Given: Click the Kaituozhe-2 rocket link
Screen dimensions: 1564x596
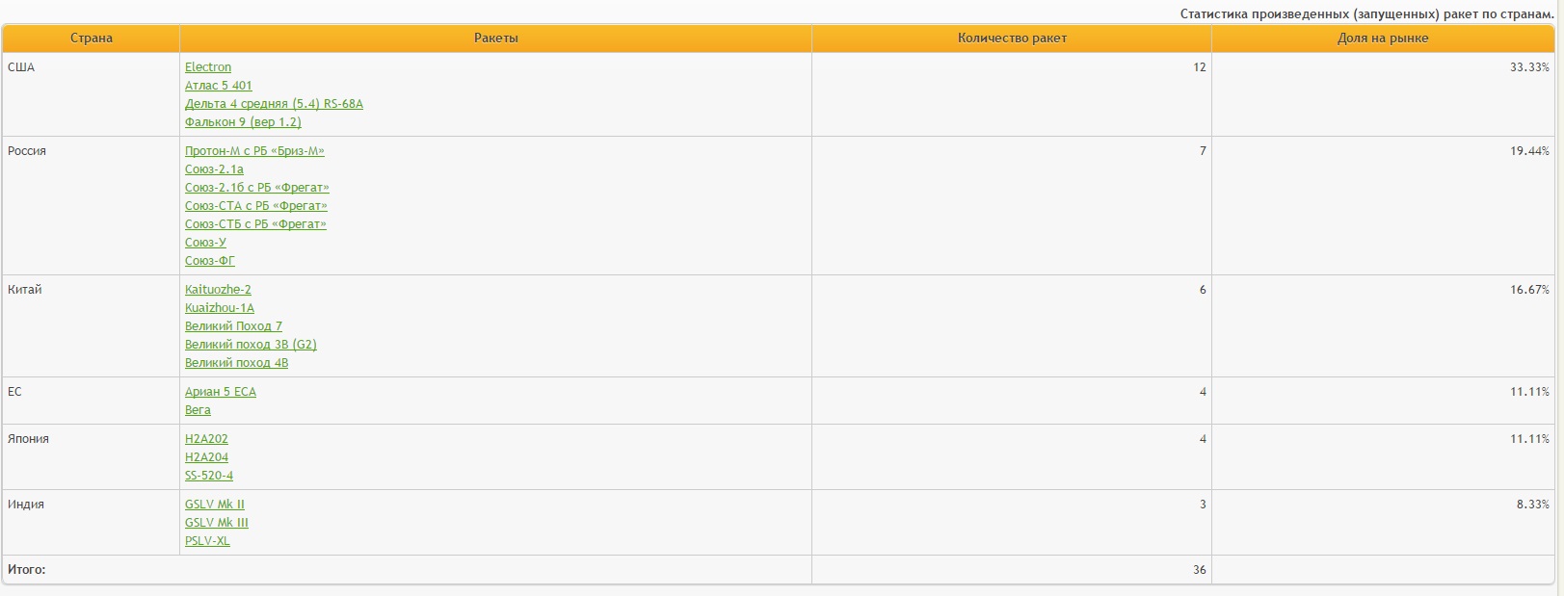Looking at the screenshot, I should pos(218,290).
